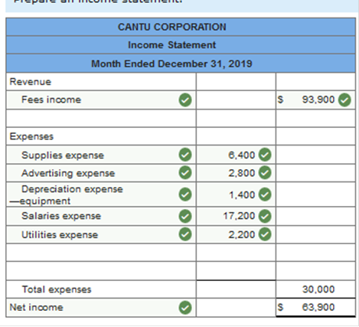
Task: Click the checkmark beside Salaries expense label
Action: (185, 216)
